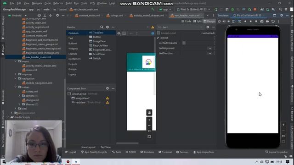Toggle Project tool window on left edge
The width and height of the screenshot is (294, 165).
click(3, 49)
